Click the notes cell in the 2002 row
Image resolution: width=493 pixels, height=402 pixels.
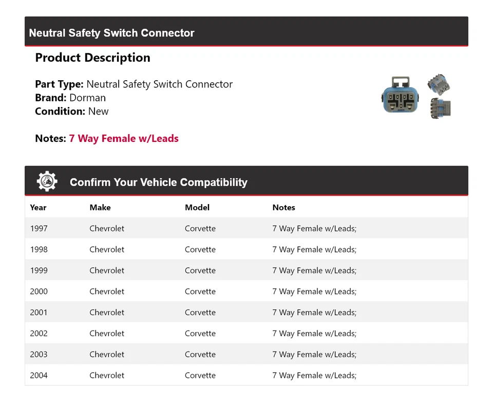tap(314, 334)
